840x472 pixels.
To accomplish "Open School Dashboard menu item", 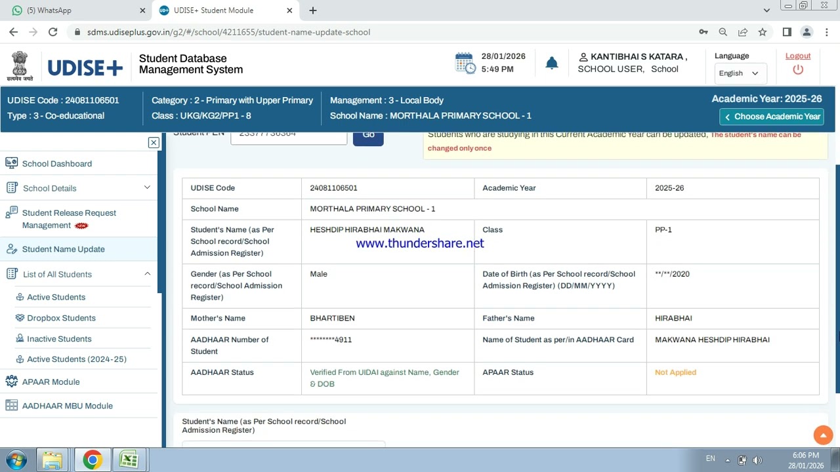I will pyautogui.click(x=57, y=163).
